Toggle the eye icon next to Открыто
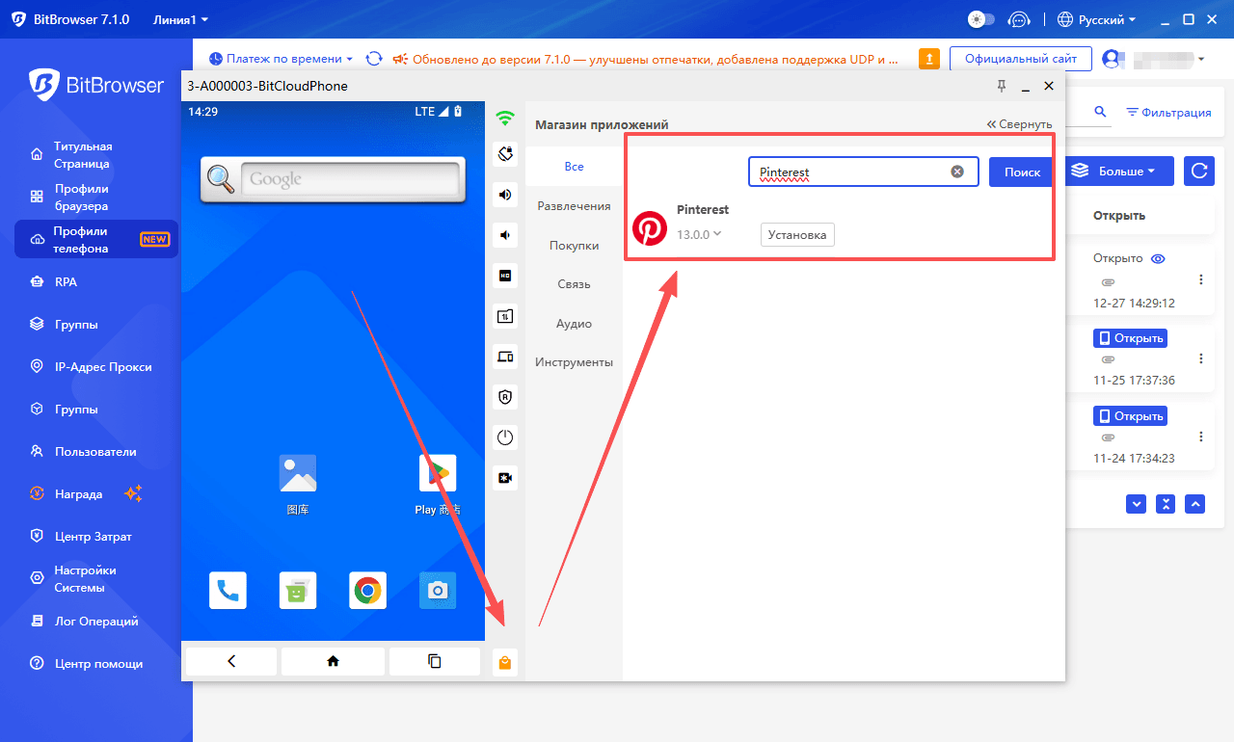Image resolution: width=1234 pixels, height=742 pixels. (1159, 258)
